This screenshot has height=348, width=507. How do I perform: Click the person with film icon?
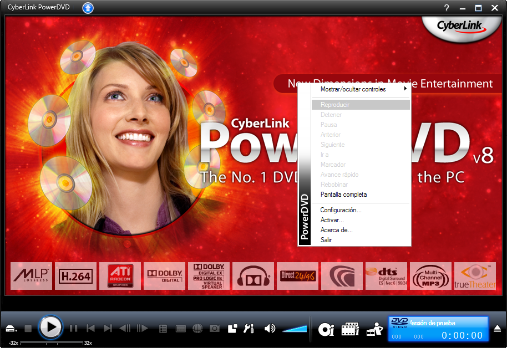[375, 329]
